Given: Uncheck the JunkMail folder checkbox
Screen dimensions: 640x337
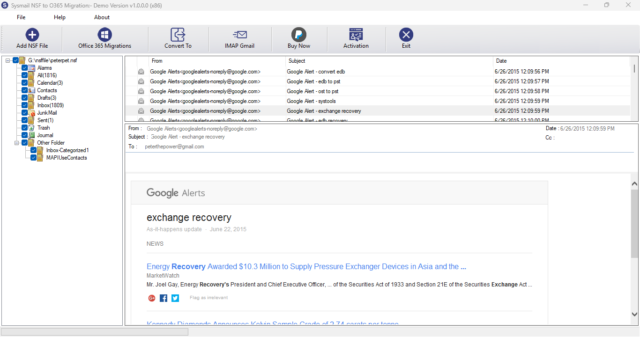Looking at the screenshot, I should point(25,113).
